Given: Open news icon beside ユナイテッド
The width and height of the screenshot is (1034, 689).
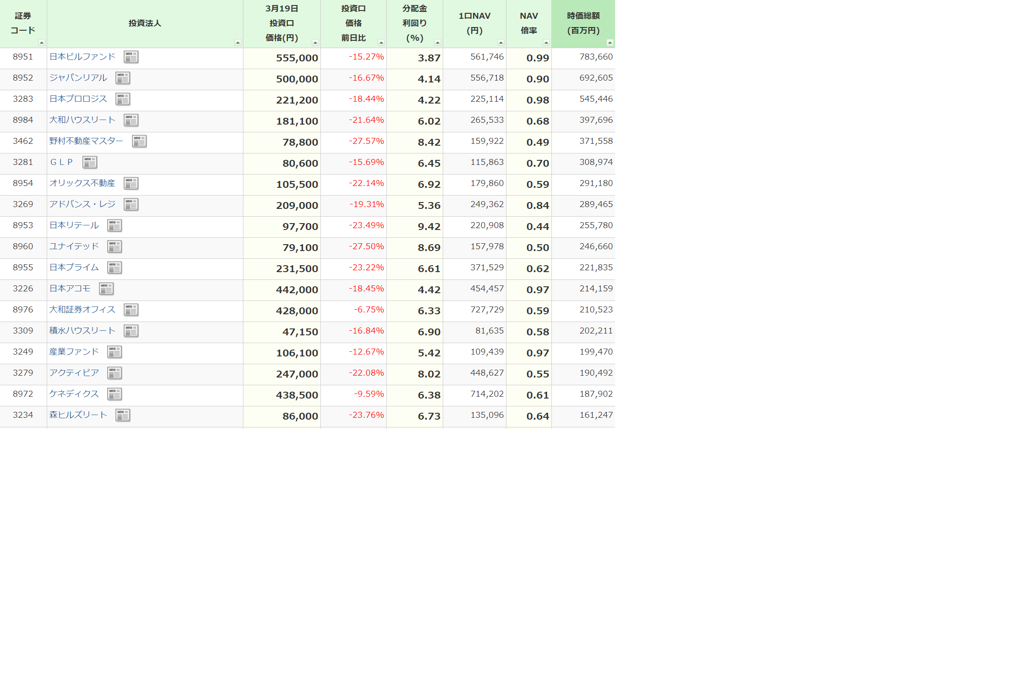Looking at the screenshot, I should click(115, 247).
